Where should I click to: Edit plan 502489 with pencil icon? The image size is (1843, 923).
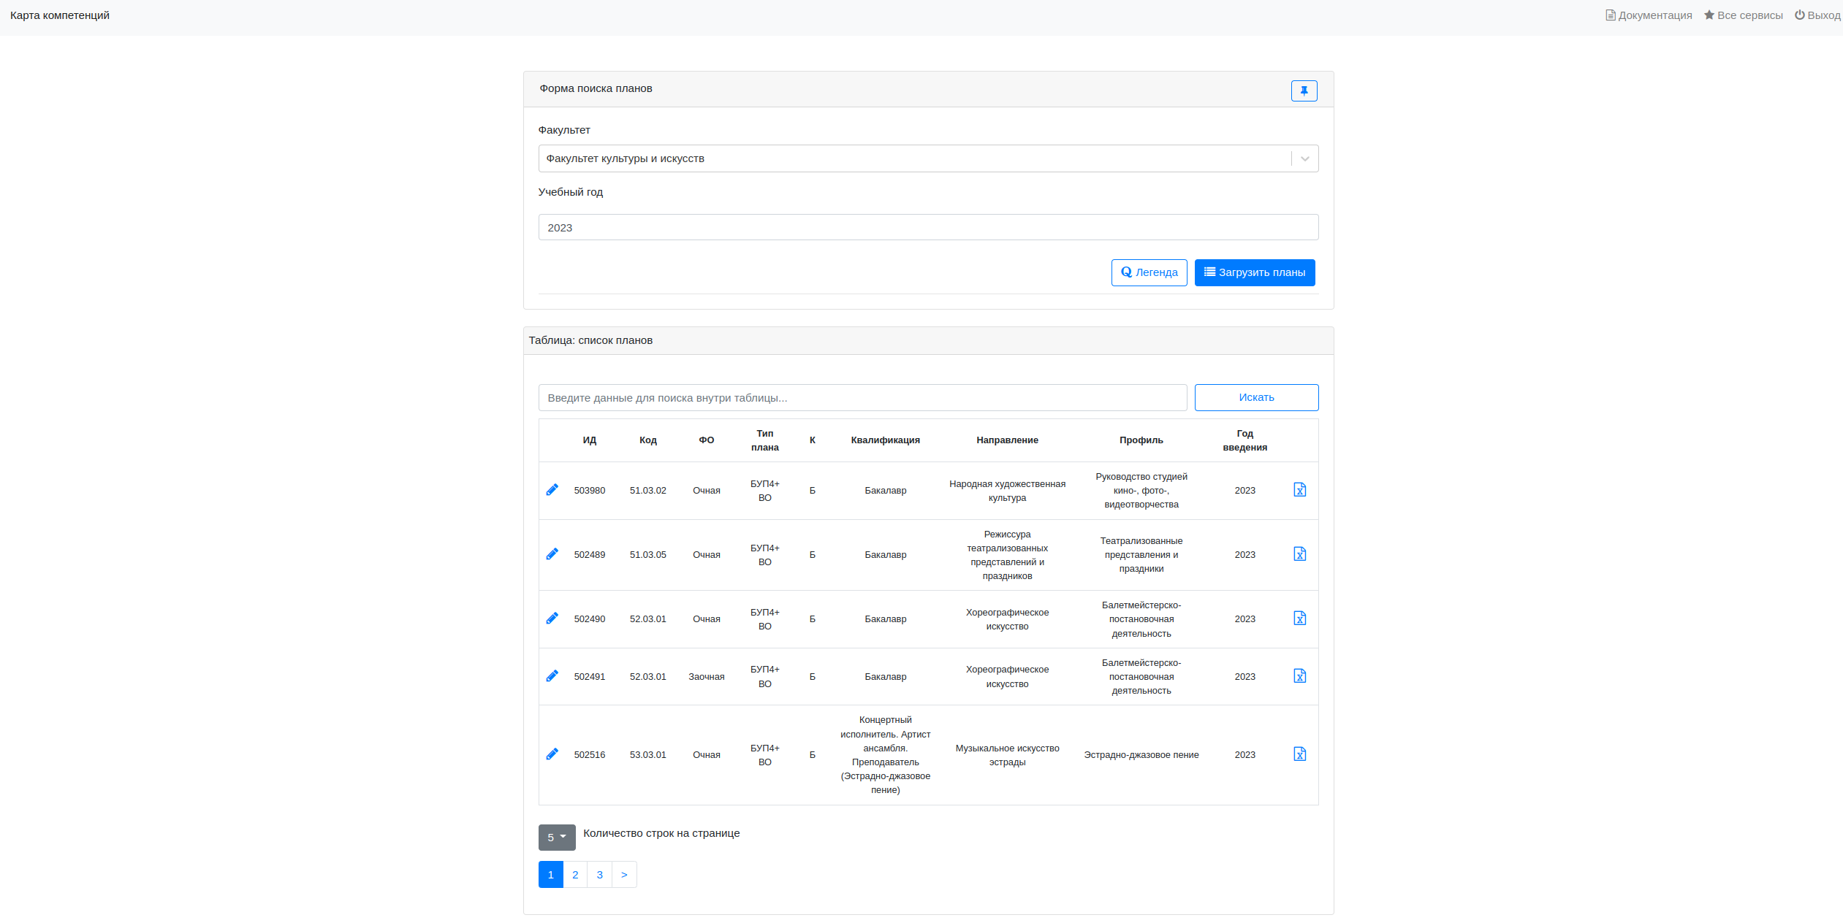[552, 554]
